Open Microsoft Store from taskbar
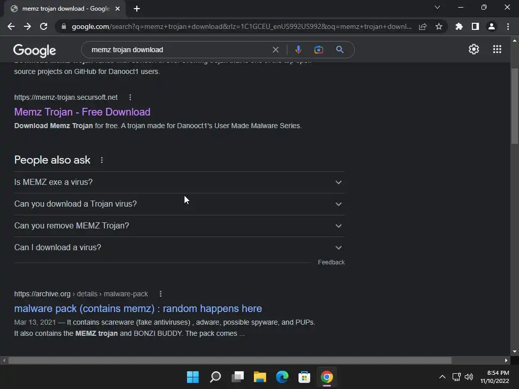 tap(304, 377)
